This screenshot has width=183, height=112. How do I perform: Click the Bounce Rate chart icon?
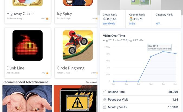pos(104,92)
